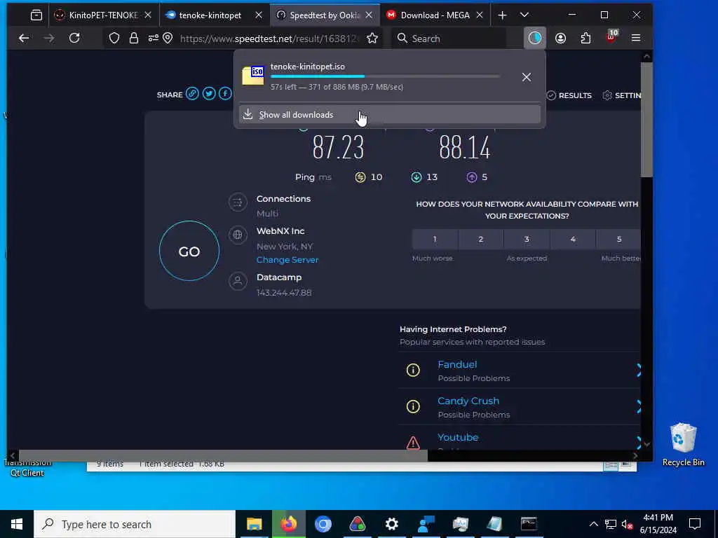Click the taskbar search box
Viewport: 718px width, 538px height.
pos(135,524)
